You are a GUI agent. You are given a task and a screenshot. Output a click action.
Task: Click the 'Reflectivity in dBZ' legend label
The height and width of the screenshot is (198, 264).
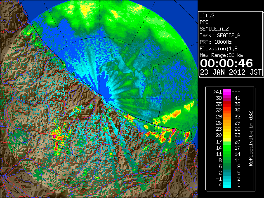pyautogui.click(x=251, y=139)
